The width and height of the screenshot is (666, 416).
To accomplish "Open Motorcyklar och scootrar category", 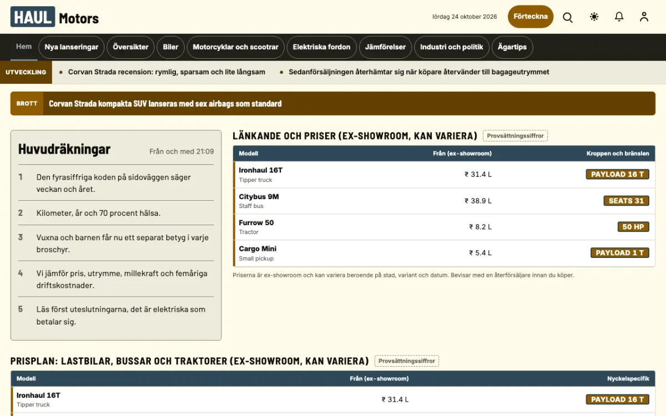I will 236,47.
